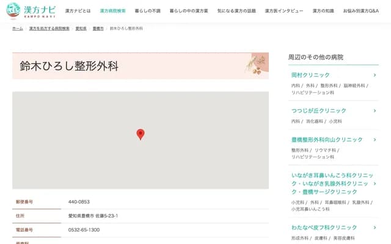Click postal code 440-0853
This screenshot has width=391, height=244.
coord(79,202)
